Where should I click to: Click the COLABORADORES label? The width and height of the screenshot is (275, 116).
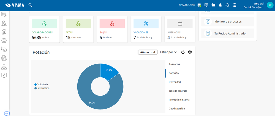[x=42, y=33]
